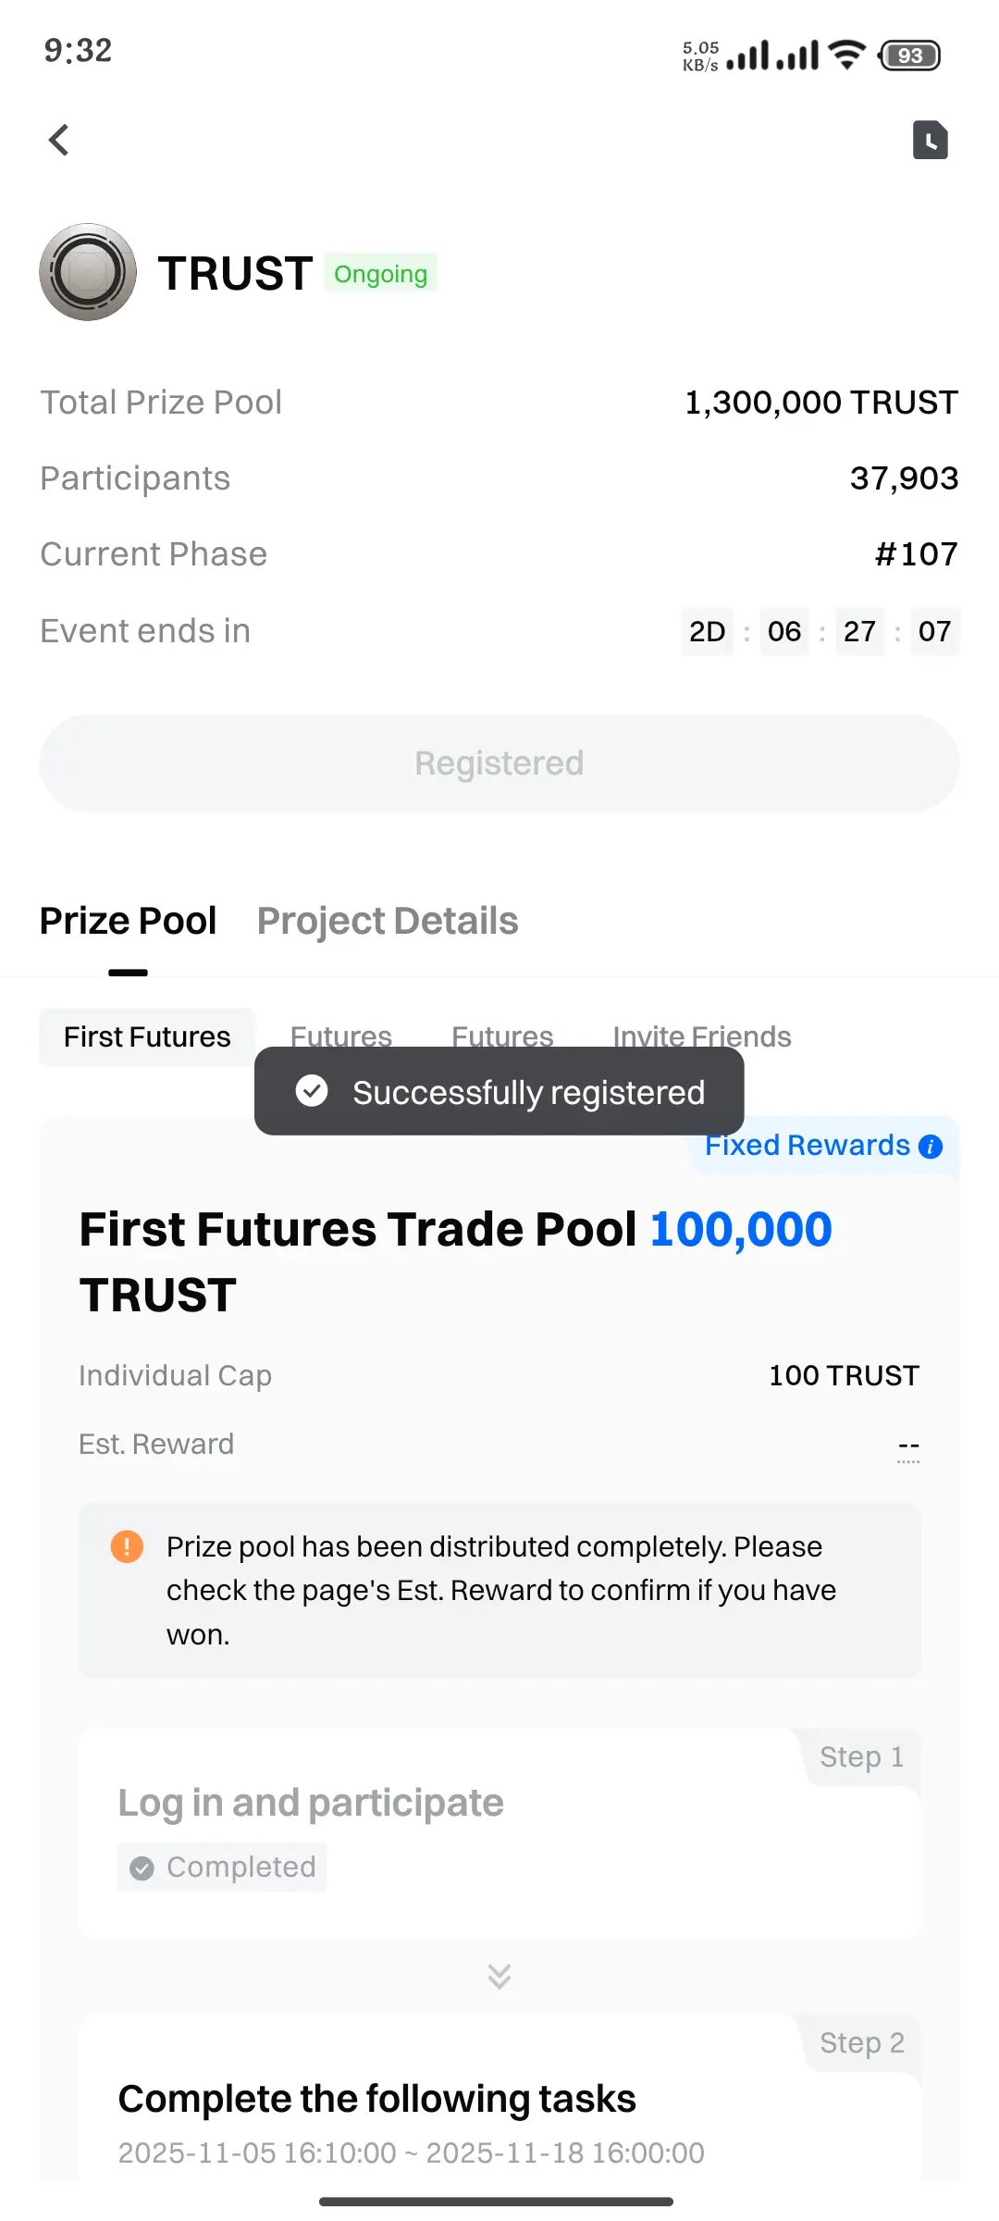999x2221 pixels.
Task: Tap the event countdown timer
Action: point(820,631)
